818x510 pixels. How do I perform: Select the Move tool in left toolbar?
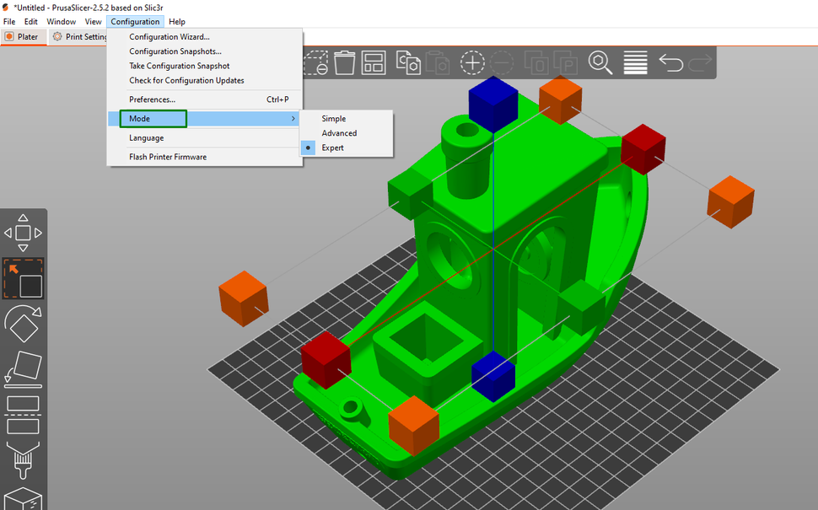(x=23, y=233)
